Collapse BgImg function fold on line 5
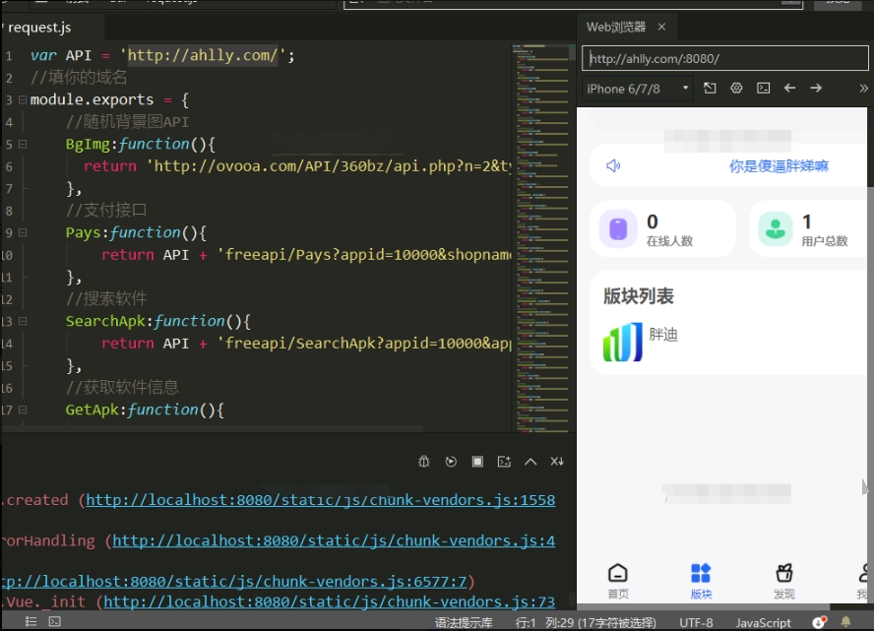The height and width of the screenshot is (631, 874). 23,144
